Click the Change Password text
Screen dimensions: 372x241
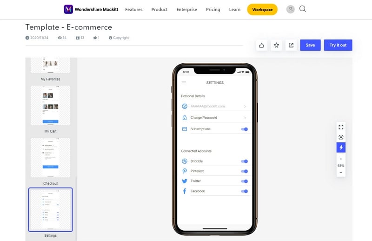[x=204, y=118]
